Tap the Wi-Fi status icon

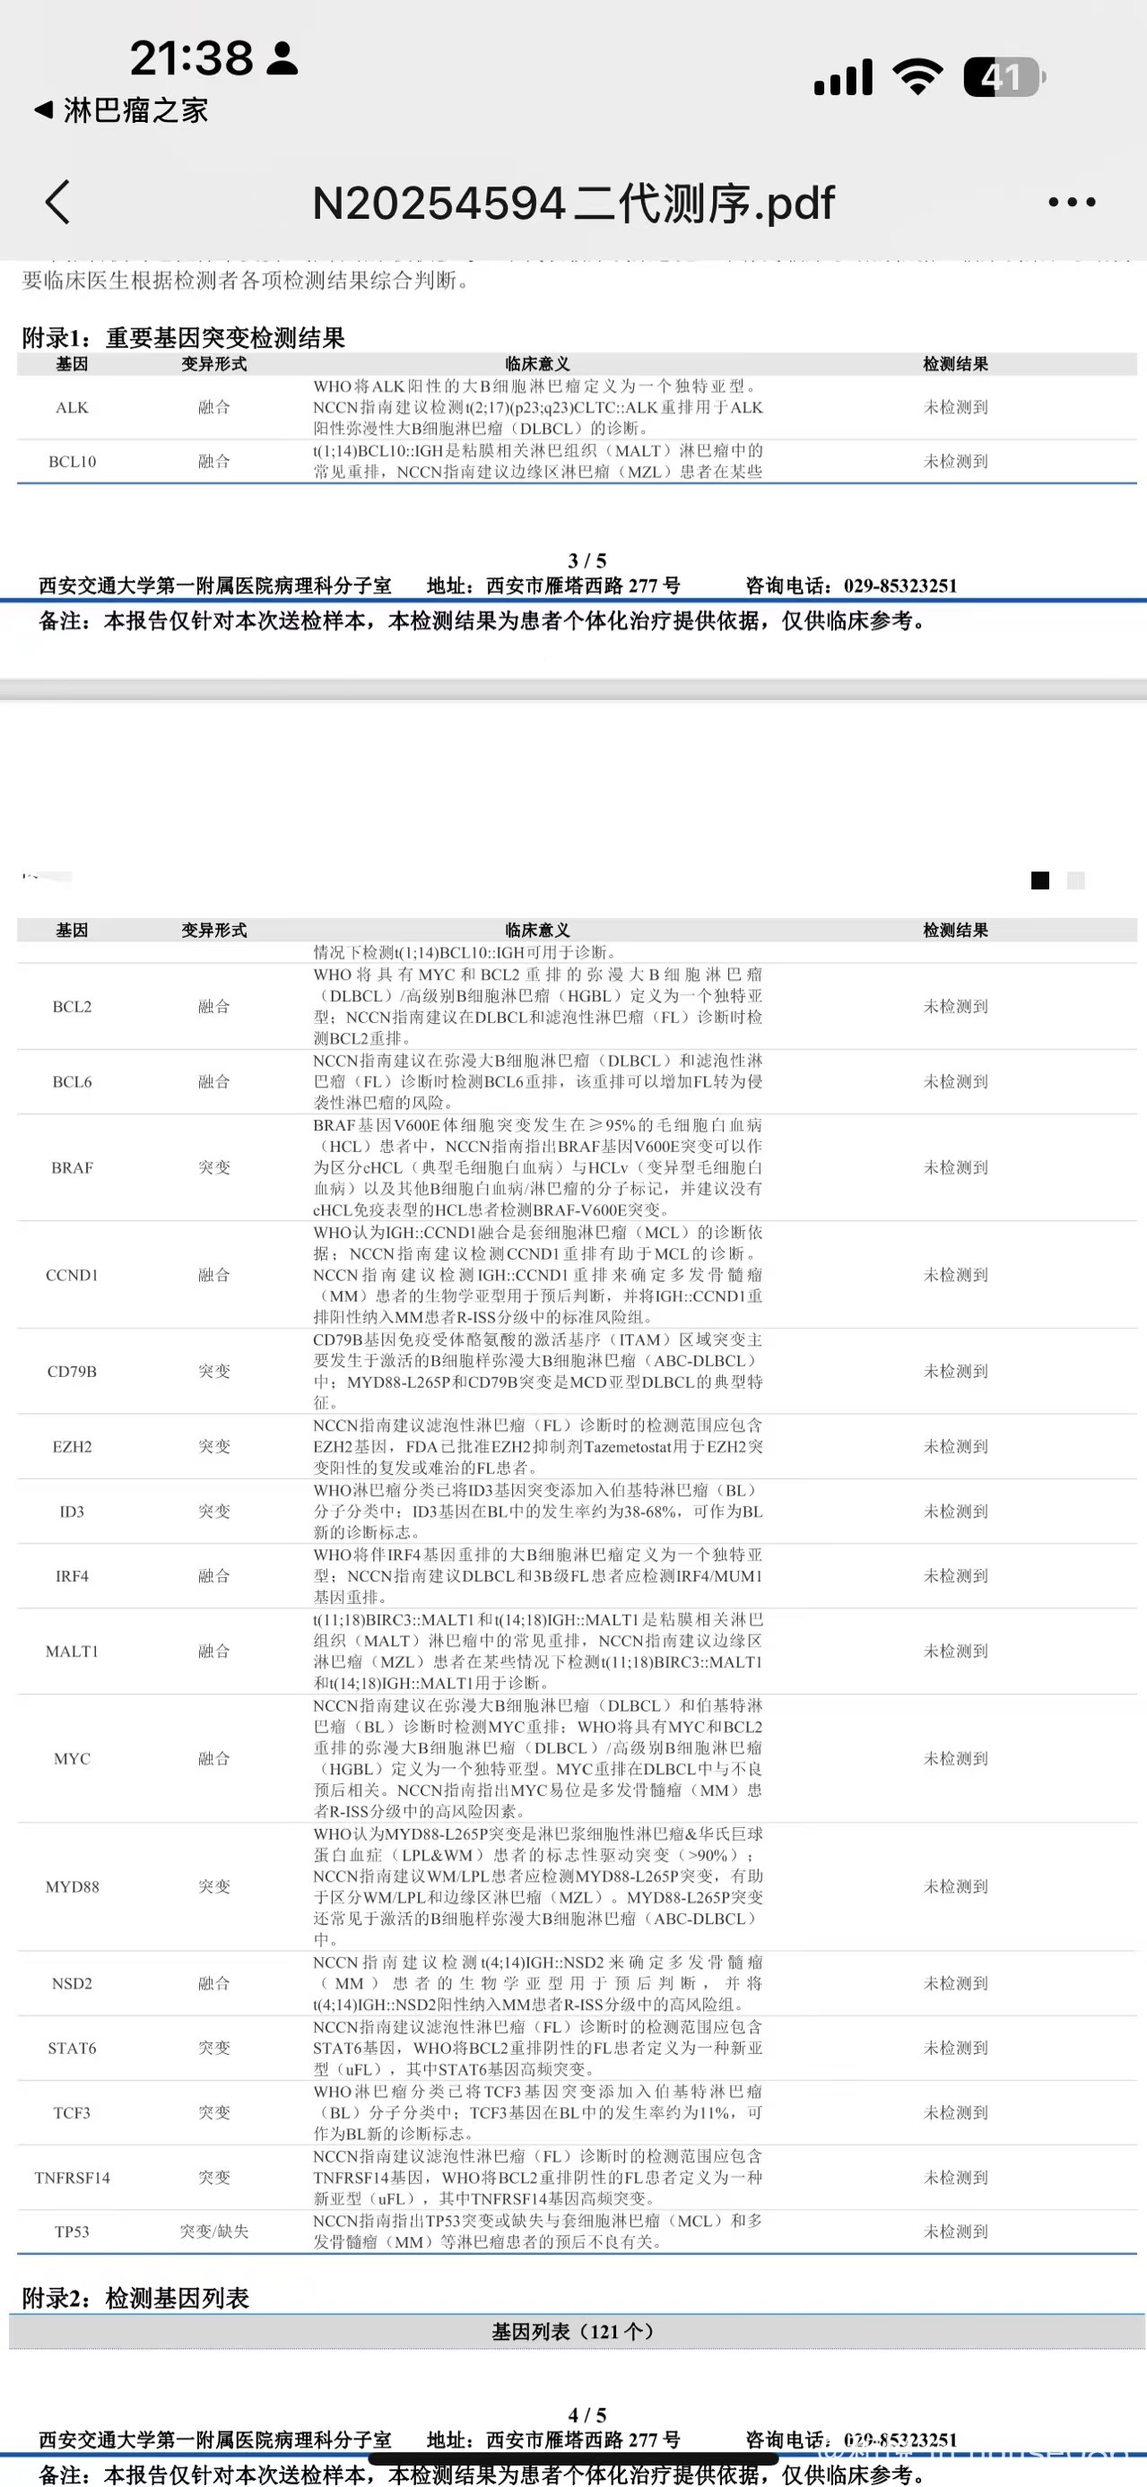(917, 76)
